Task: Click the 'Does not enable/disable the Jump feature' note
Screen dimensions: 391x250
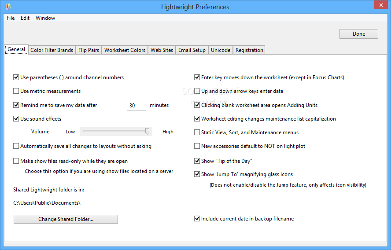Action: (288, 185)
